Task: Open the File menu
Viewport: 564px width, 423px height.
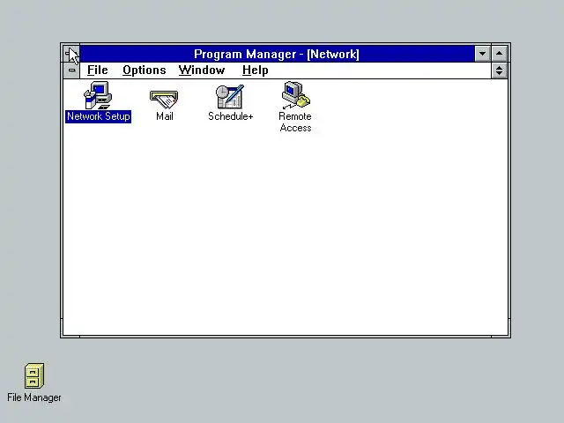Action: (98, 70)
